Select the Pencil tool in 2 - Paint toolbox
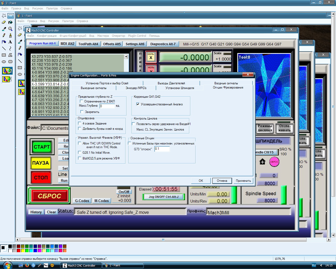Image resolution: width=336 pixels, height=269 pixels. (x=4, y=35)
